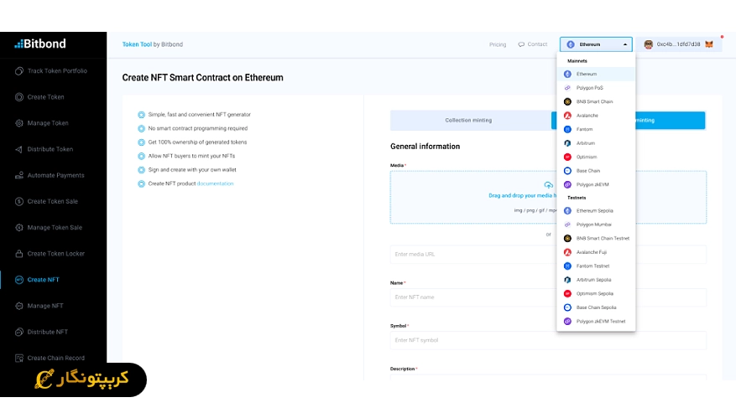The width and height of the screenshot is (736, 413).
Task: Go to Track Token Portfolio
Action: click(x=56, y=71)
